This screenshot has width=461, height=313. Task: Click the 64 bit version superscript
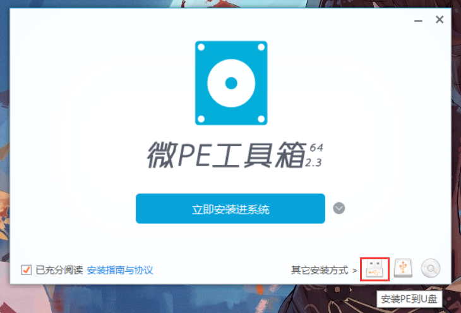coord(316,147)
